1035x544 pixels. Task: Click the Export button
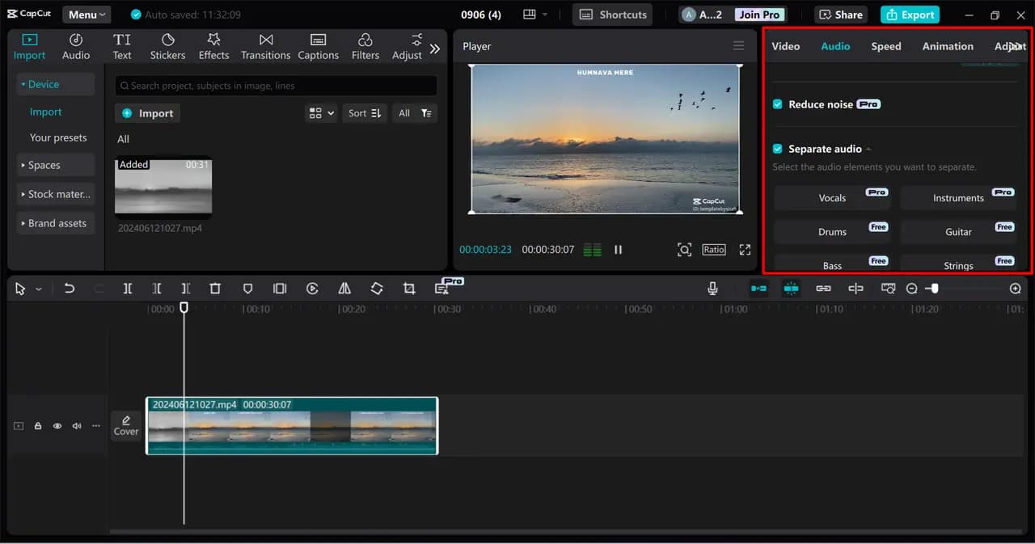pyautogui.click(x=910, y=15)
